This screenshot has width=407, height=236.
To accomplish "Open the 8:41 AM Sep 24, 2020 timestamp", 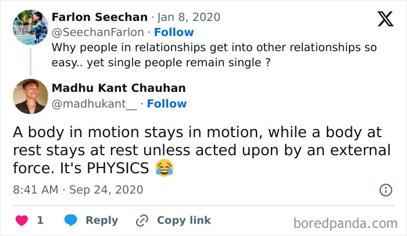I will pos(77,190).
